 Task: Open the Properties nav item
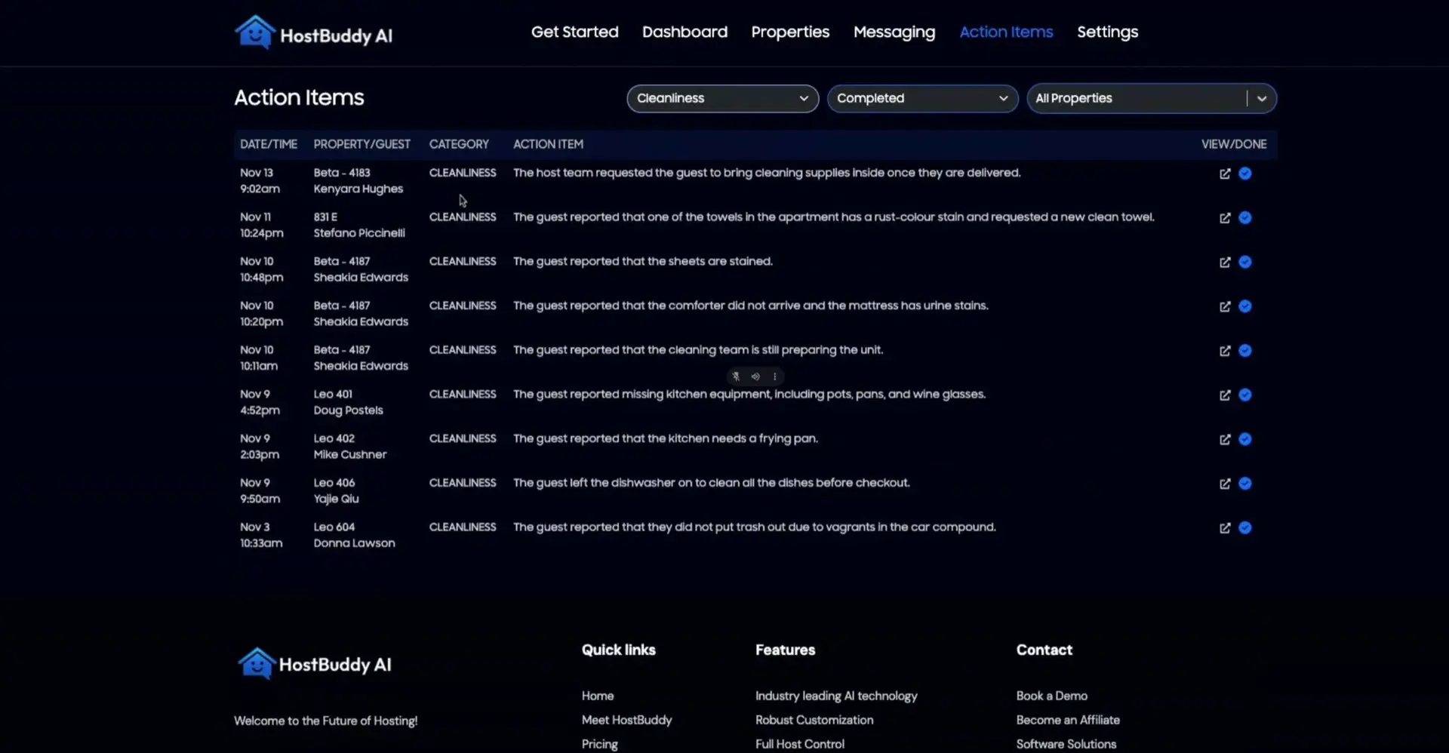pyautogui.click(x=790, y=32)
